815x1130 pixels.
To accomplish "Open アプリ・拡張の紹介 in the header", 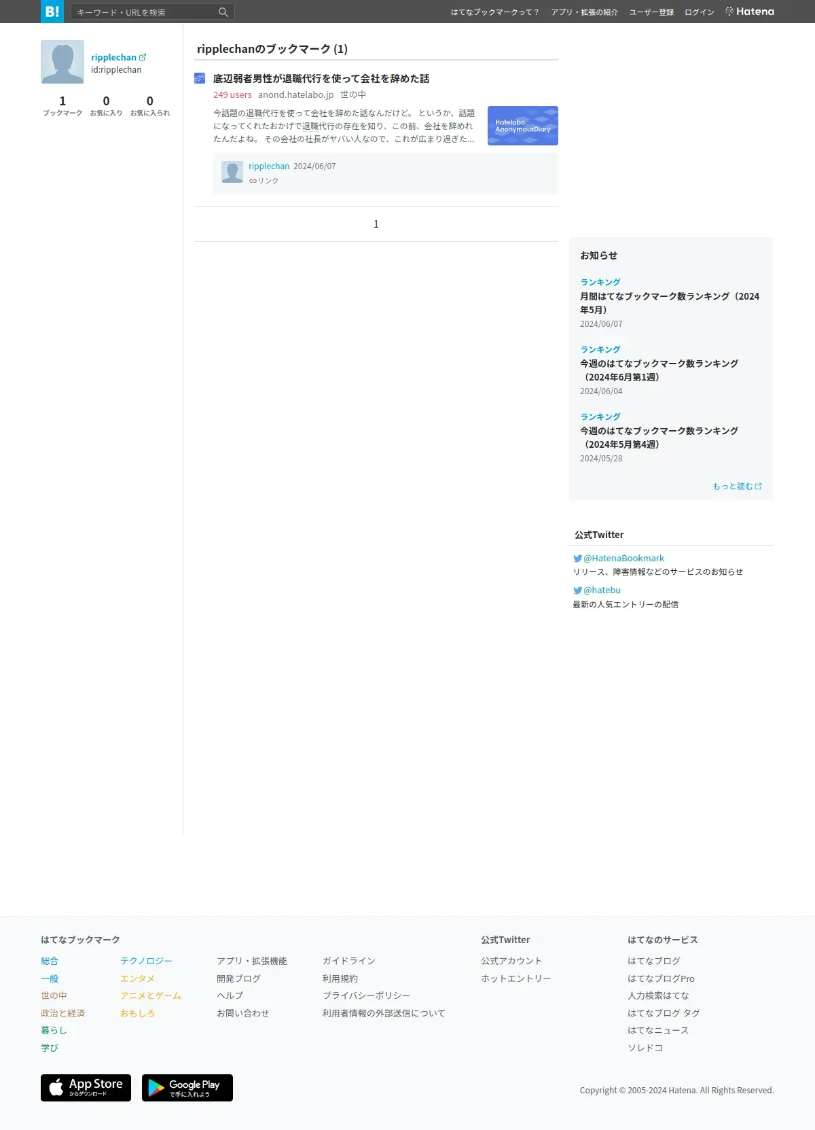I will pos(585,12).
